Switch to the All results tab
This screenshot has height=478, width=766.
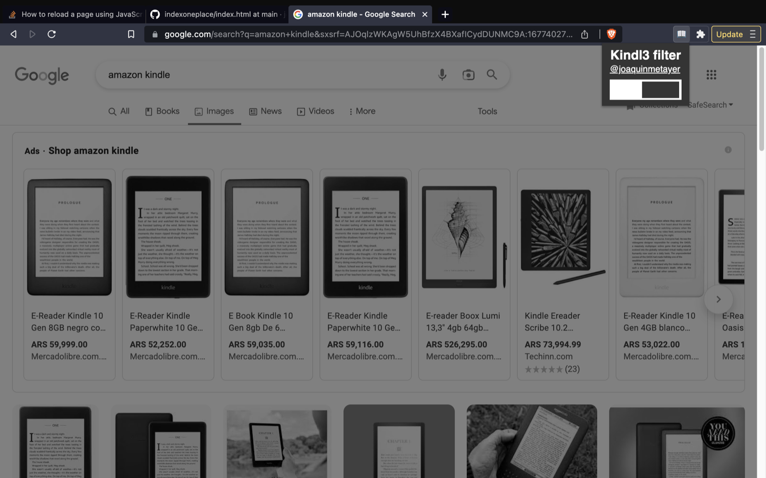[119, 111]
